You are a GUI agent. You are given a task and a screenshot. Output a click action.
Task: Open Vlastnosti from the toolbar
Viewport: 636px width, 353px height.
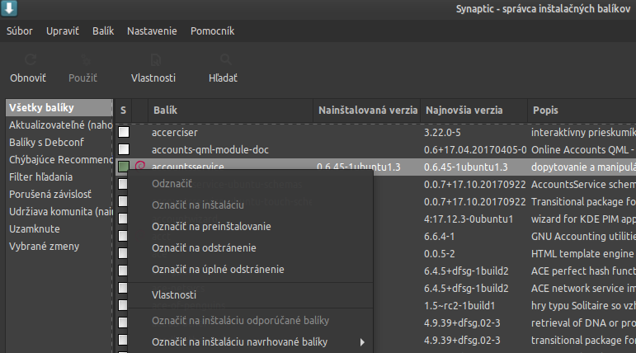(153, 61)
